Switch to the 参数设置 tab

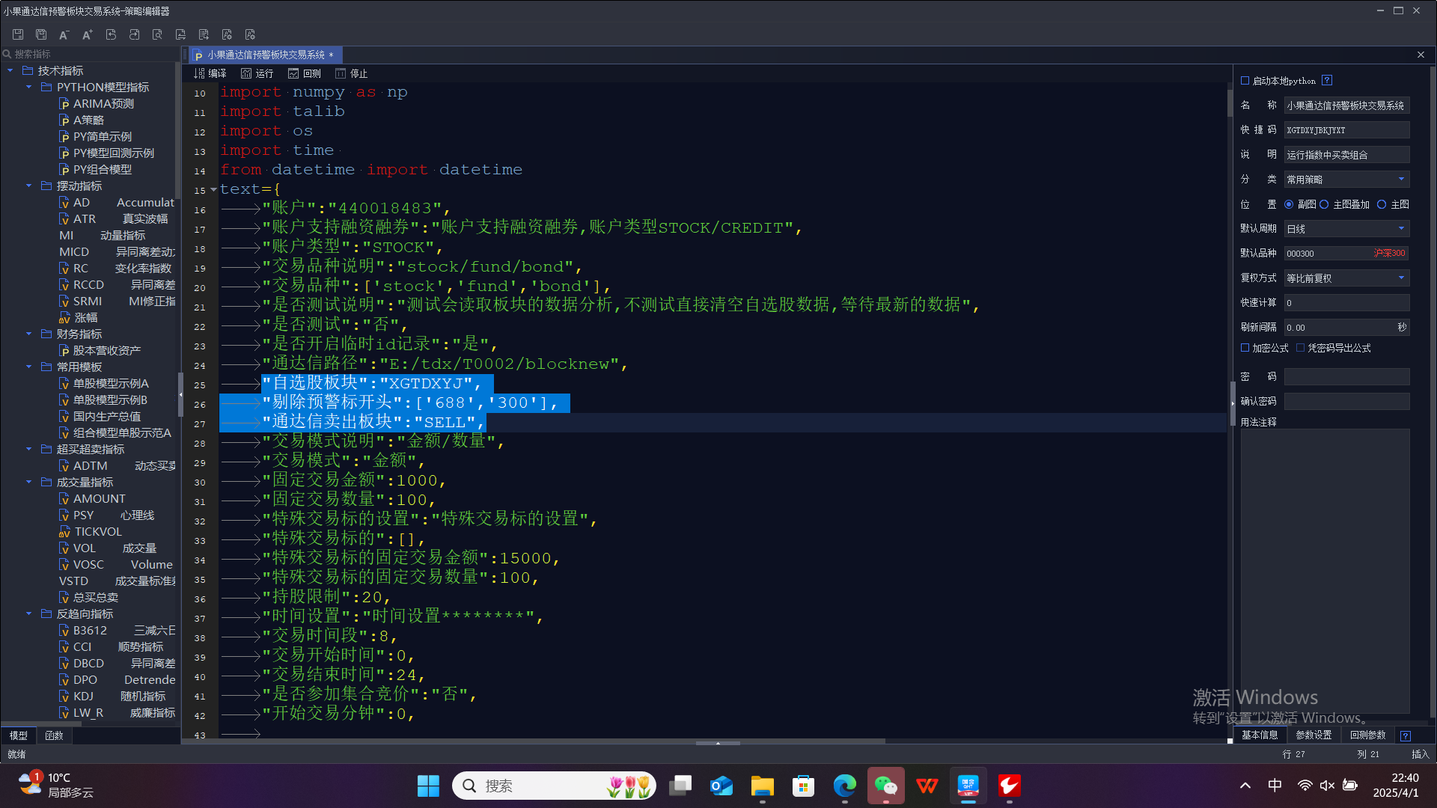point(1314,735)
